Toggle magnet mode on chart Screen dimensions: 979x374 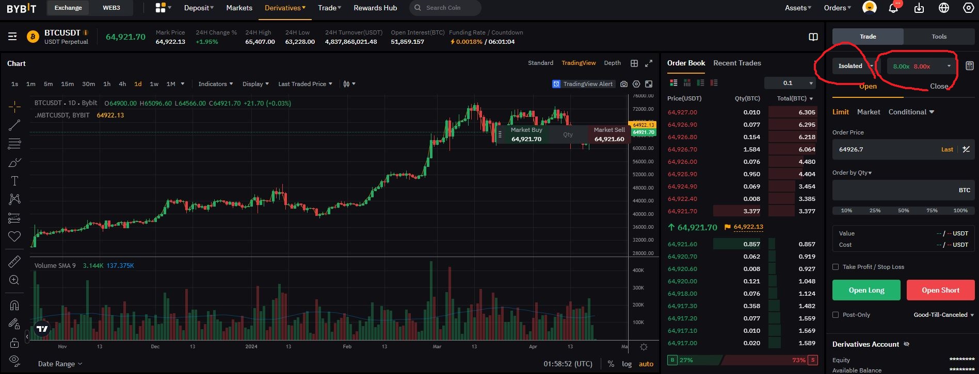coord(14,305)
